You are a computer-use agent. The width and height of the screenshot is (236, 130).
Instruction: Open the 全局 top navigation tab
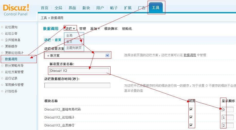58,8
